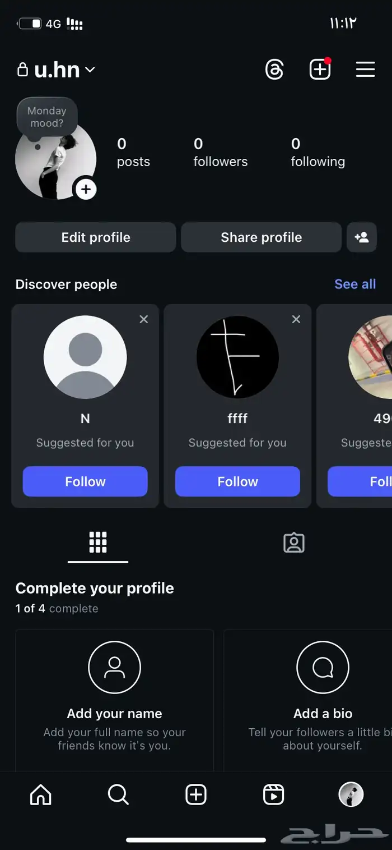Dismiss the suggestion card for N
The height and width of the screenshot is (850, 392).
[144, 319]
